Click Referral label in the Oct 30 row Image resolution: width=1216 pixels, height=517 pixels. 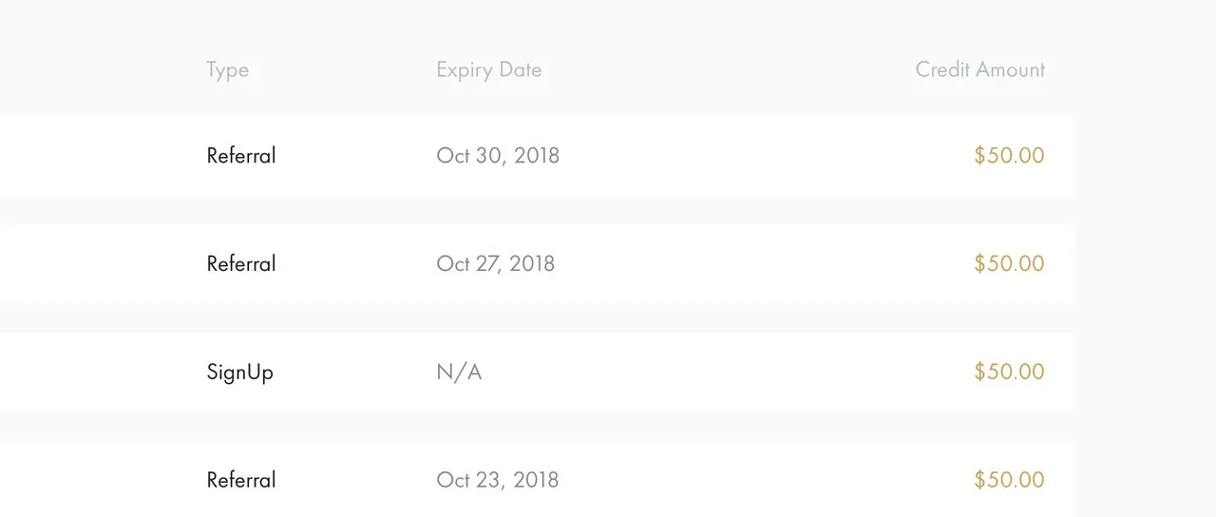coord(241,155)
